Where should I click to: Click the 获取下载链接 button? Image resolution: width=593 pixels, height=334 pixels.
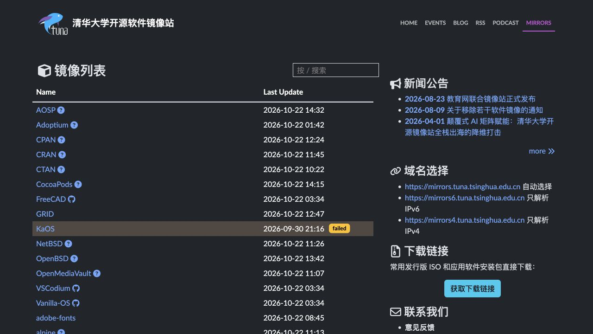[x=473, y=289]
